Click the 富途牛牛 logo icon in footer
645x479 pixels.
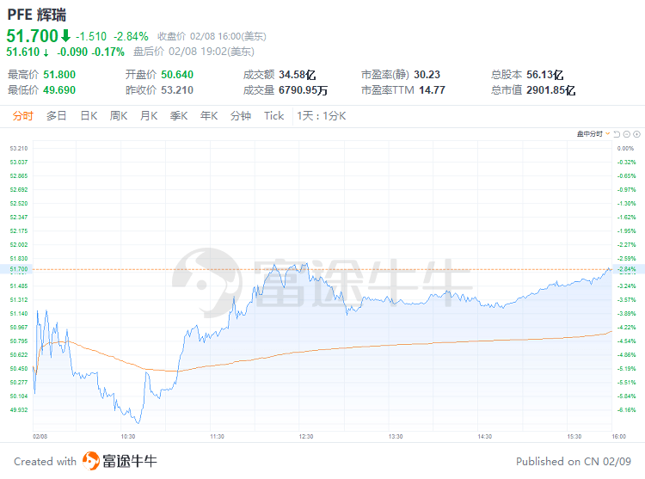pyautogui.click(x=91, y=460)
